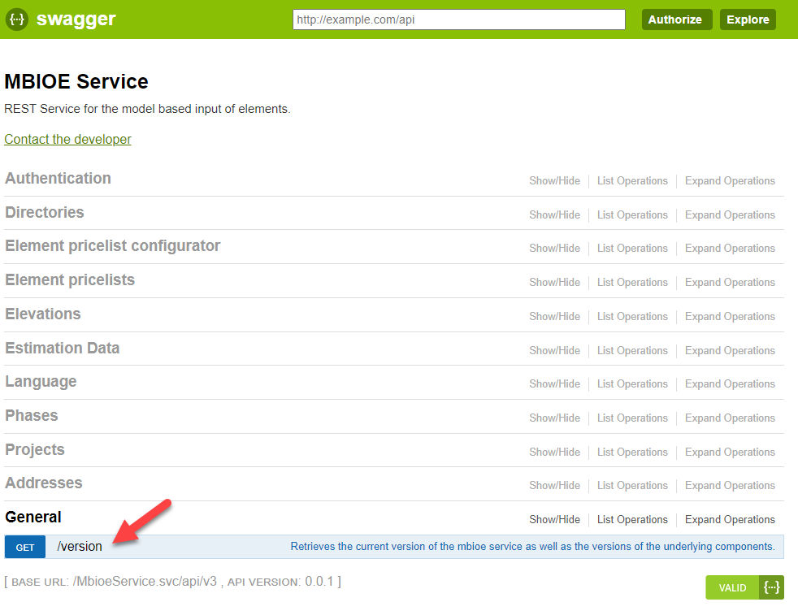Image resolution: width=798 pixels, height=615 pixels.
Task: Click the swagger title text
Action: (76, 19)
